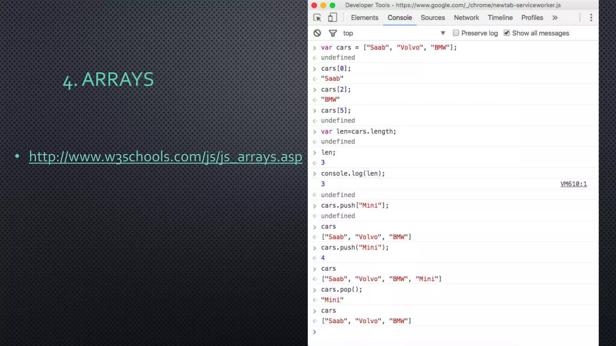Select the 'cars.push("Mini");' entry

355,247
